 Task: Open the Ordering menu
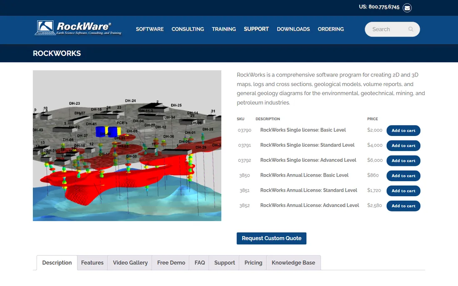[x=331, y=29]
